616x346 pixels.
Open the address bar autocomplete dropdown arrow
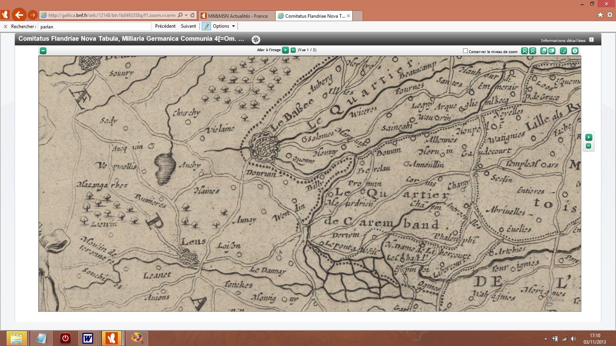(x=186, y=15)
